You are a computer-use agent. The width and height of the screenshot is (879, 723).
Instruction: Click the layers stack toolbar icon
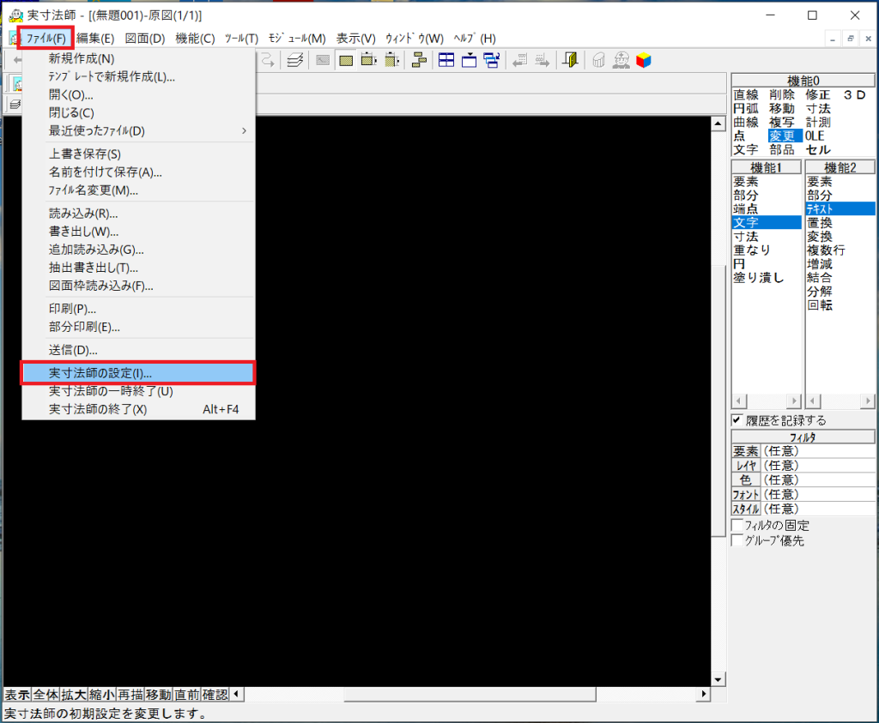tap(295, 60)
